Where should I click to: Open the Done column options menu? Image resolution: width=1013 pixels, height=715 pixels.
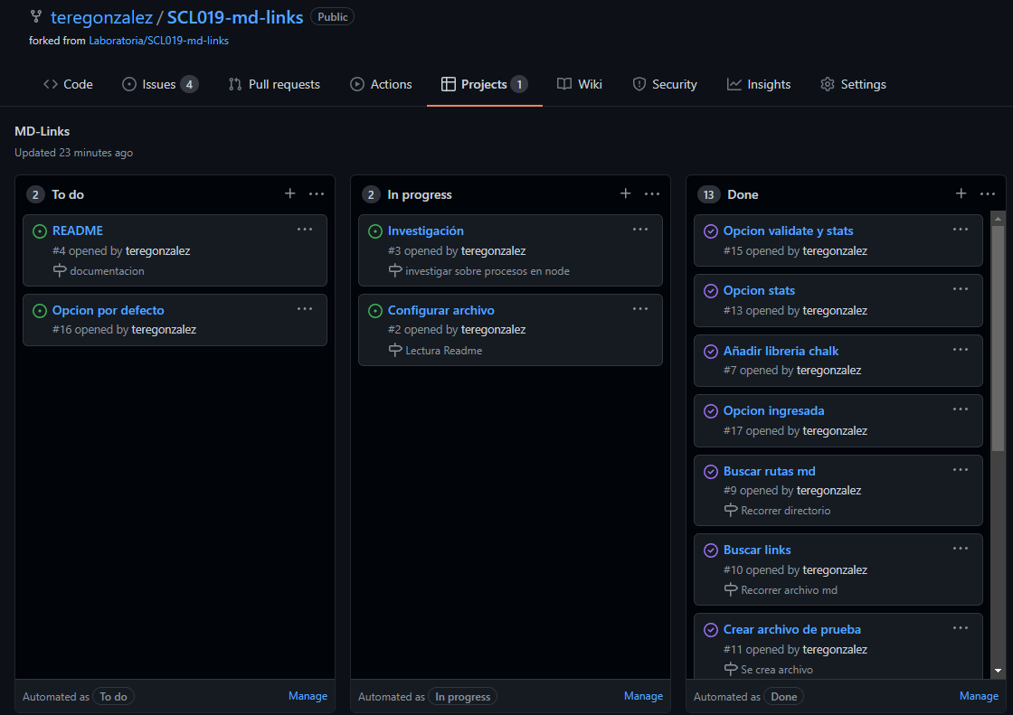[987, 193]
